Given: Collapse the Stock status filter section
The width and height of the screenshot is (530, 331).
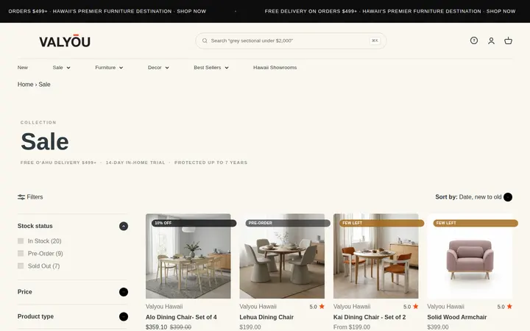Looking at the screenshot, I should pos(124,226).
